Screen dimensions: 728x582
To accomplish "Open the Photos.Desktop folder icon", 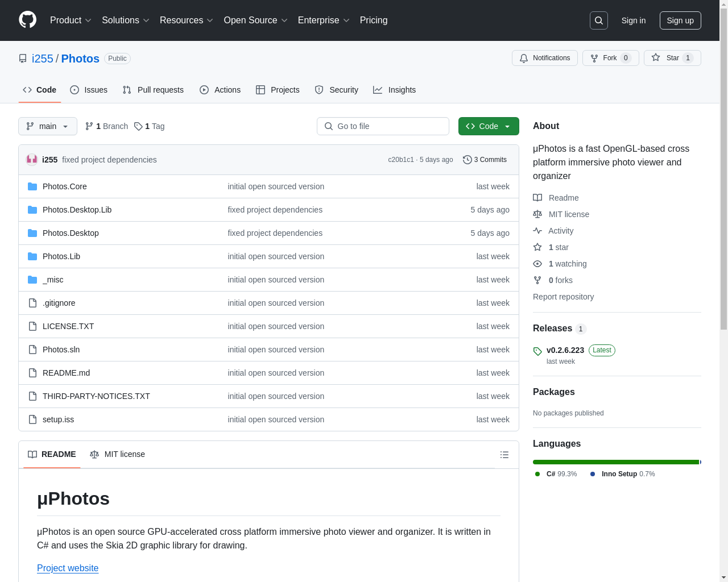I will coord(32,233).
